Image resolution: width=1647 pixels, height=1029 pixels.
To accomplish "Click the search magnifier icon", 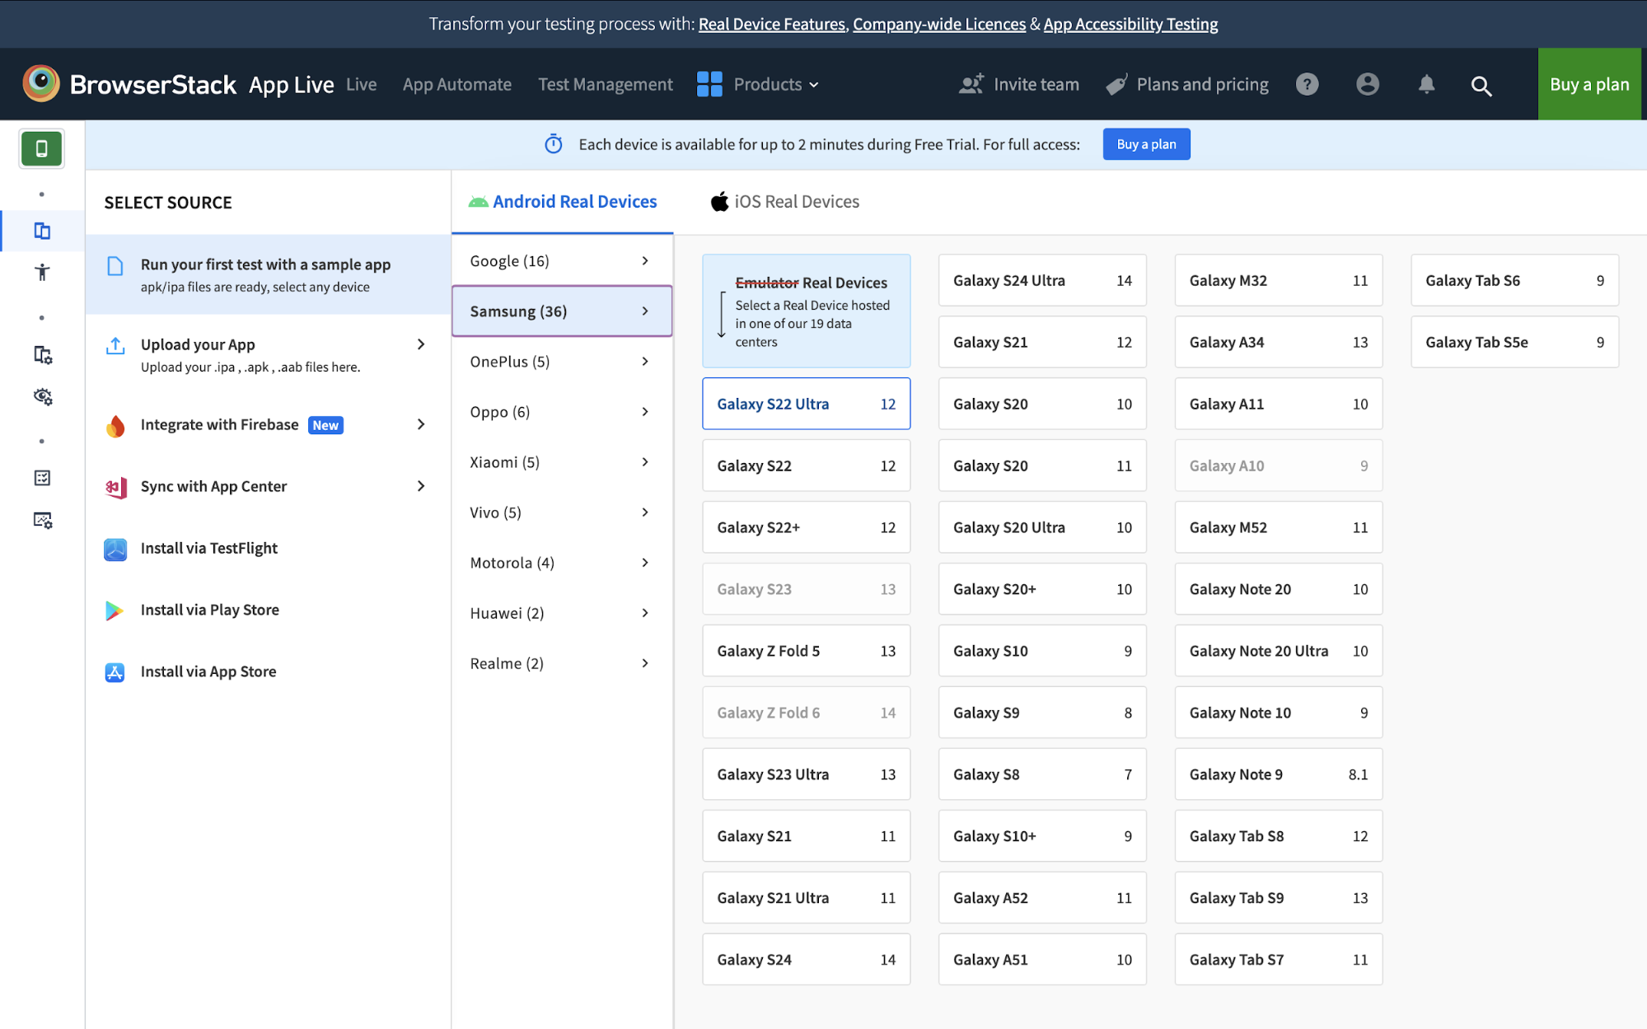I will 1481,86.
